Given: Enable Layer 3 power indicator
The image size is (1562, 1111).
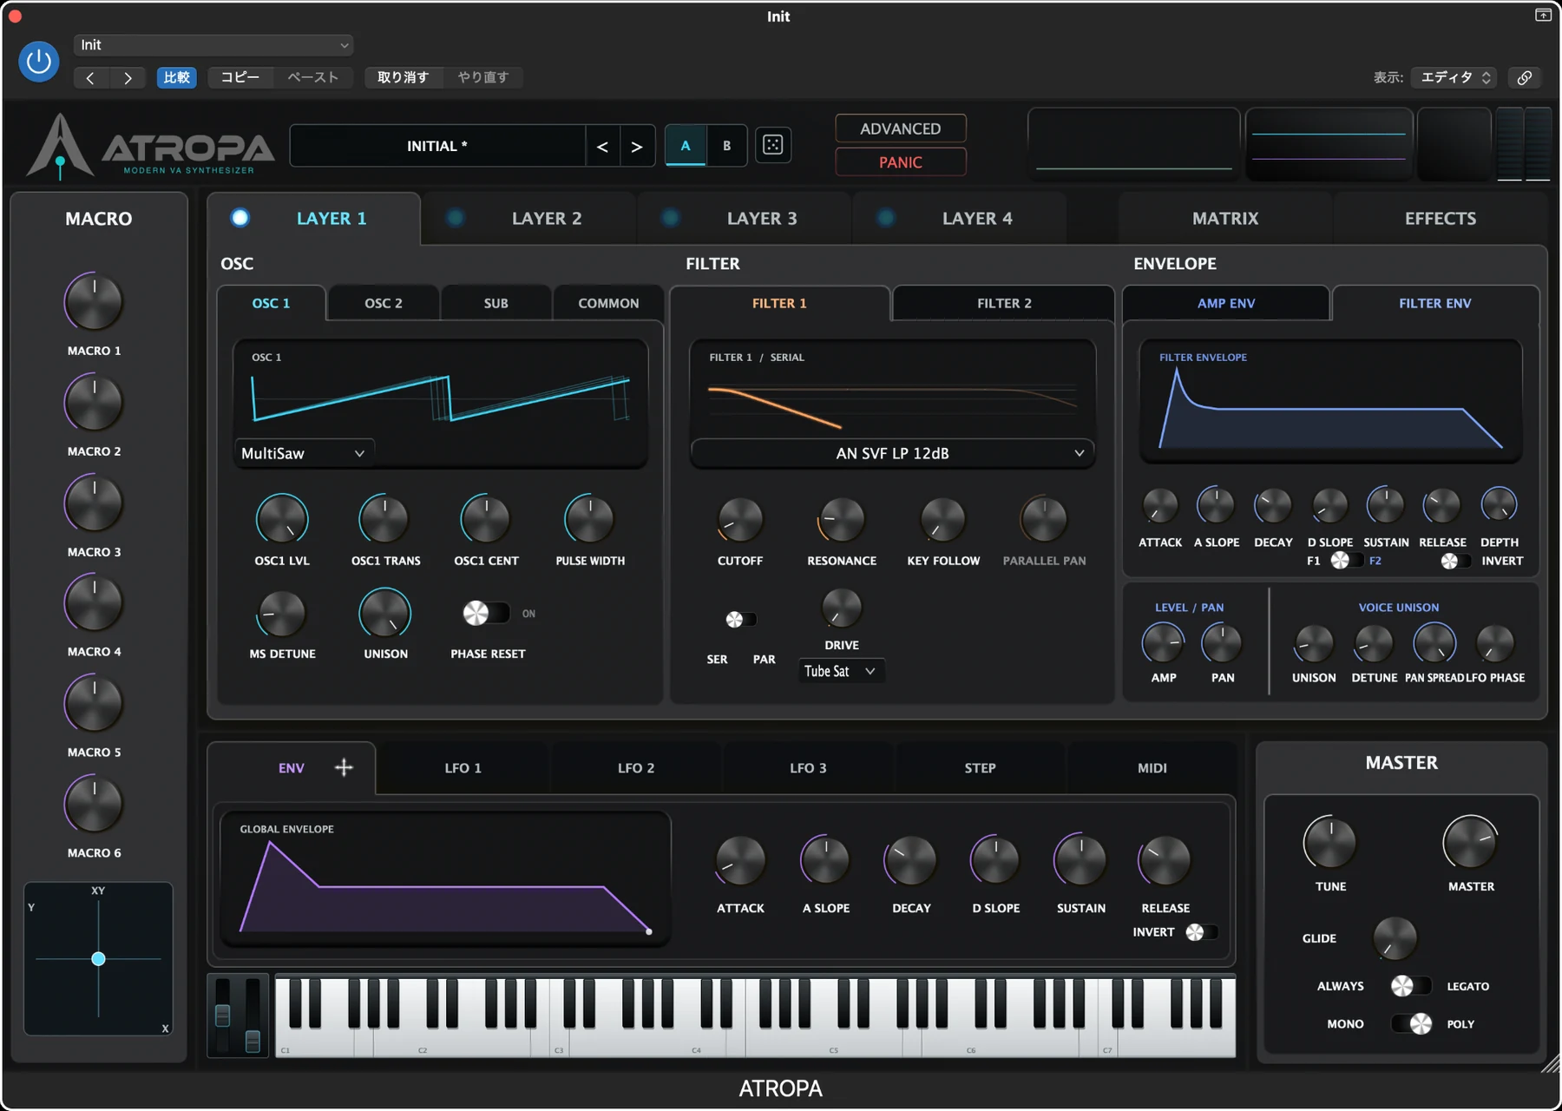Looking at the screenshot, I should 670,218.
